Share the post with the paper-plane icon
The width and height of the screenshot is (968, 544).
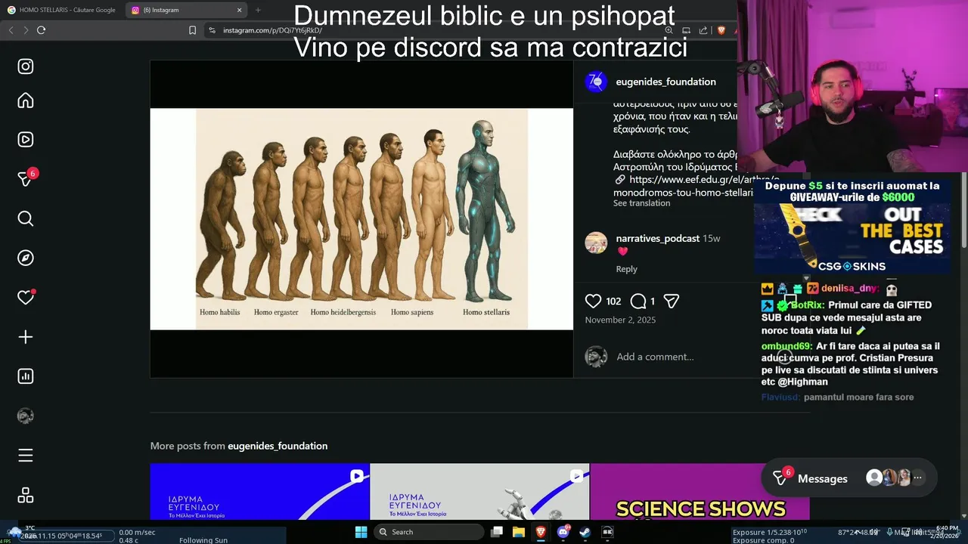[671, 301]
